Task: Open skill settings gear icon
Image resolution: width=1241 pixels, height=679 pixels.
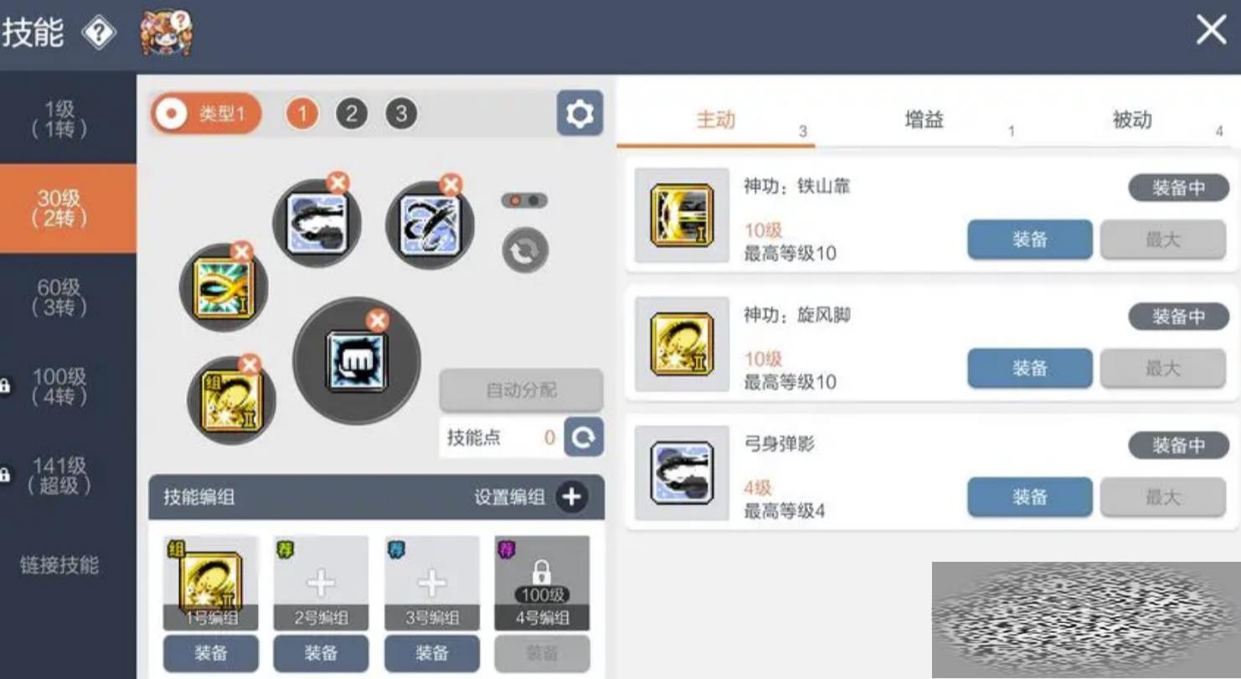Action: [579, 114]
